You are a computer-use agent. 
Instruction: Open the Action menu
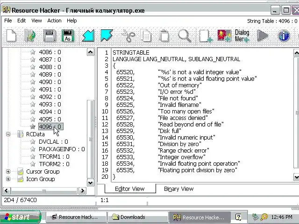tap(54, 21)
